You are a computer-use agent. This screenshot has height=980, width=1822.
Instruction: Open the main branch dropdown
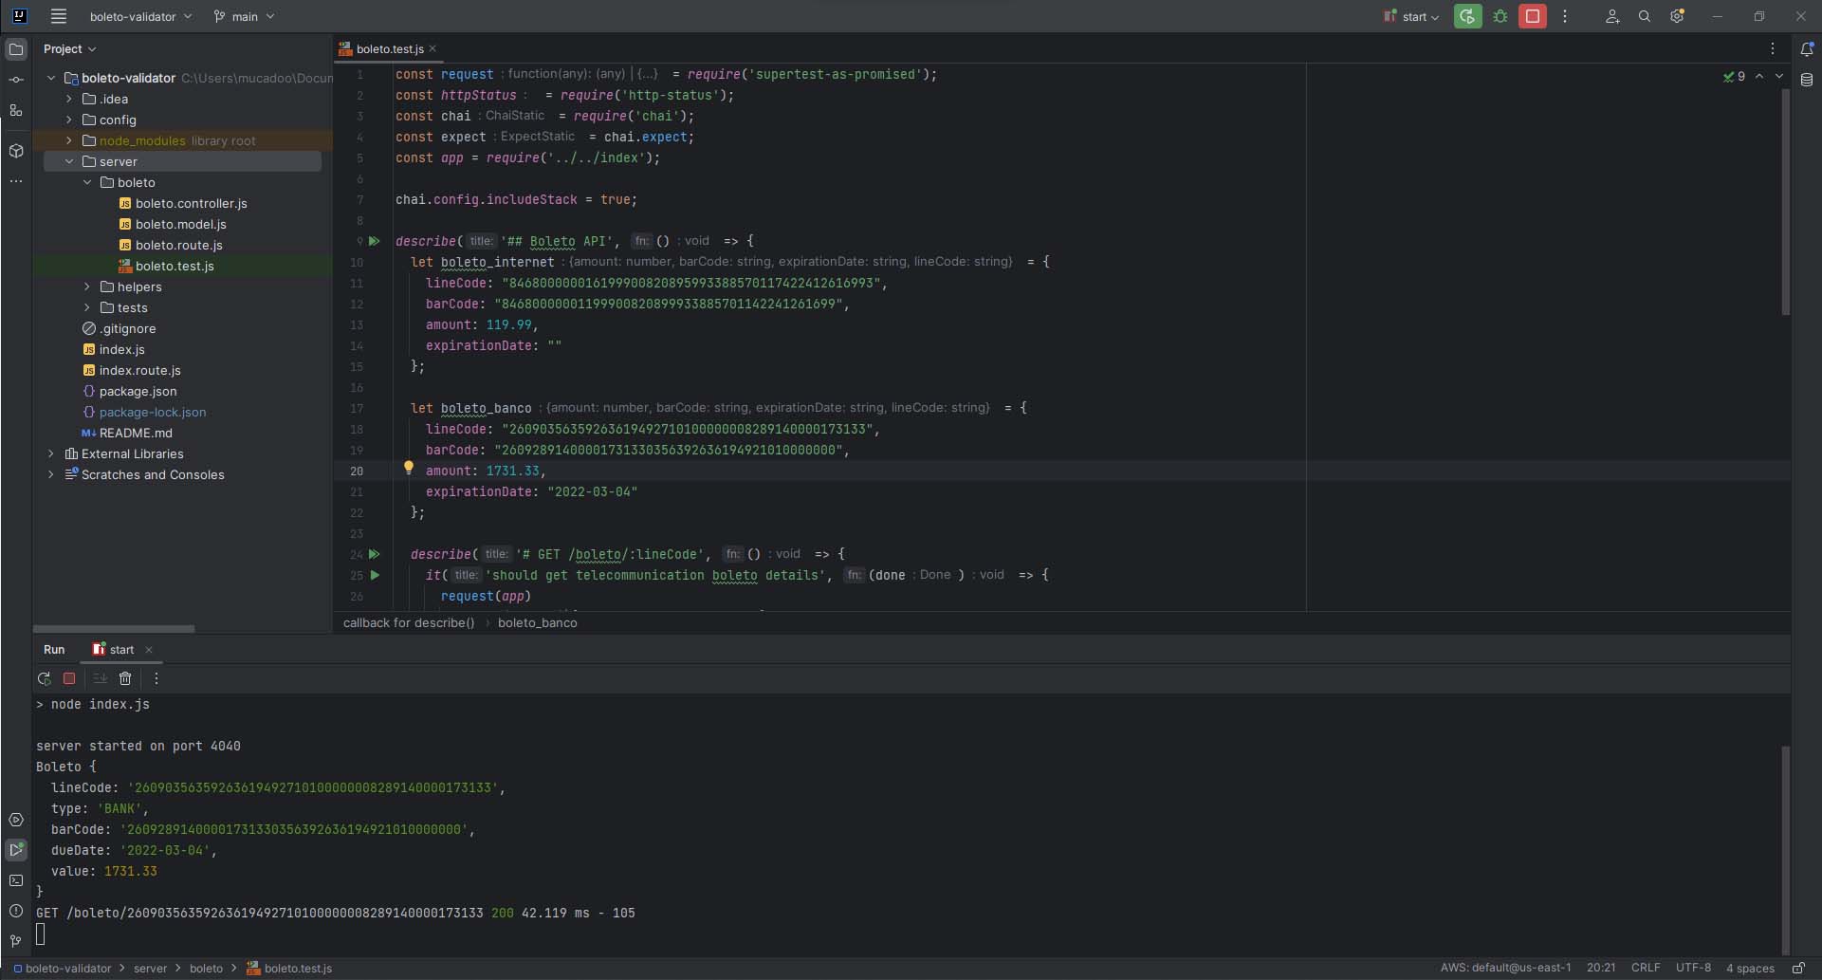(244, 16)
